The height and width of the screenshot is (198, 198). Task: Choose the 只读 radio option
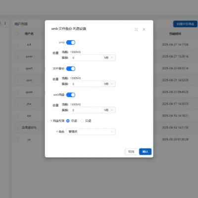[82, 121]
